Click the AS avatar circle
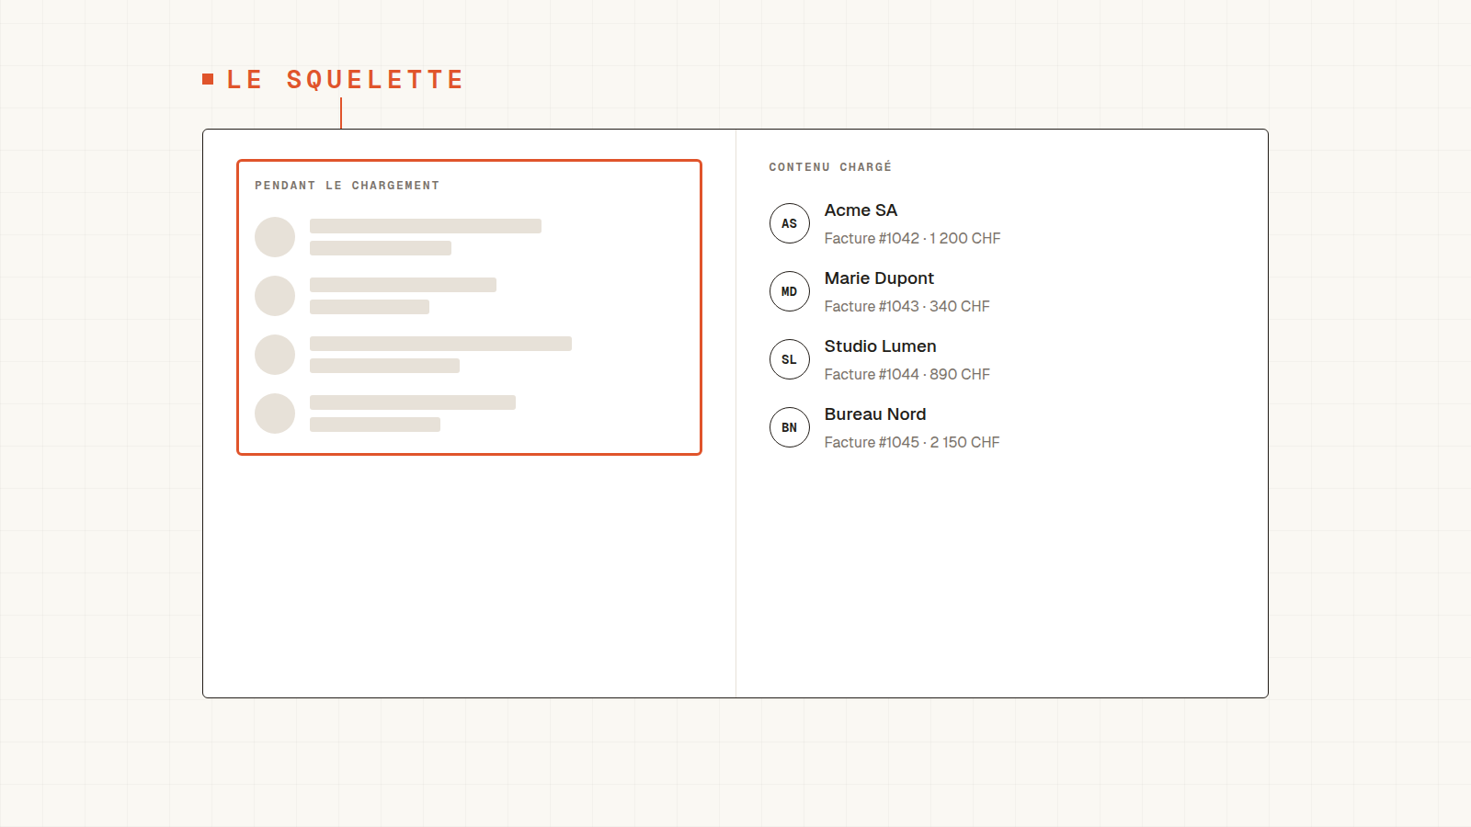1471x827 pixels. (789, 223)
